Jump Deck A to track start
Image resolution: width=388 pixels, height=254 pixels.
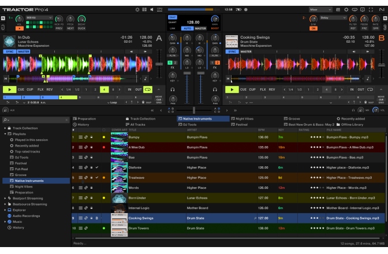(x=6, y=79)
